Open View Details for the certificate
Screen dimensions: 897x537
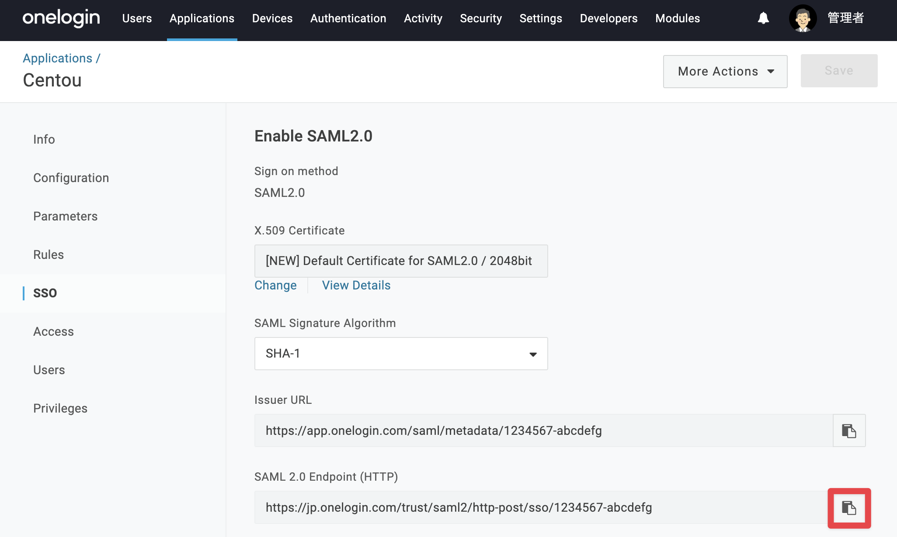coord(356,285)
